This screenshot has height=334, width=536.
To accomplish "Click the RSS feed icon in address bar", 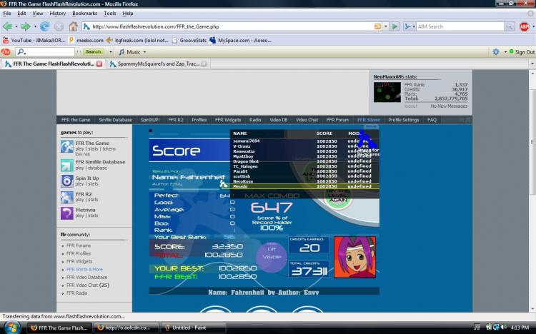I will (377, 26).
